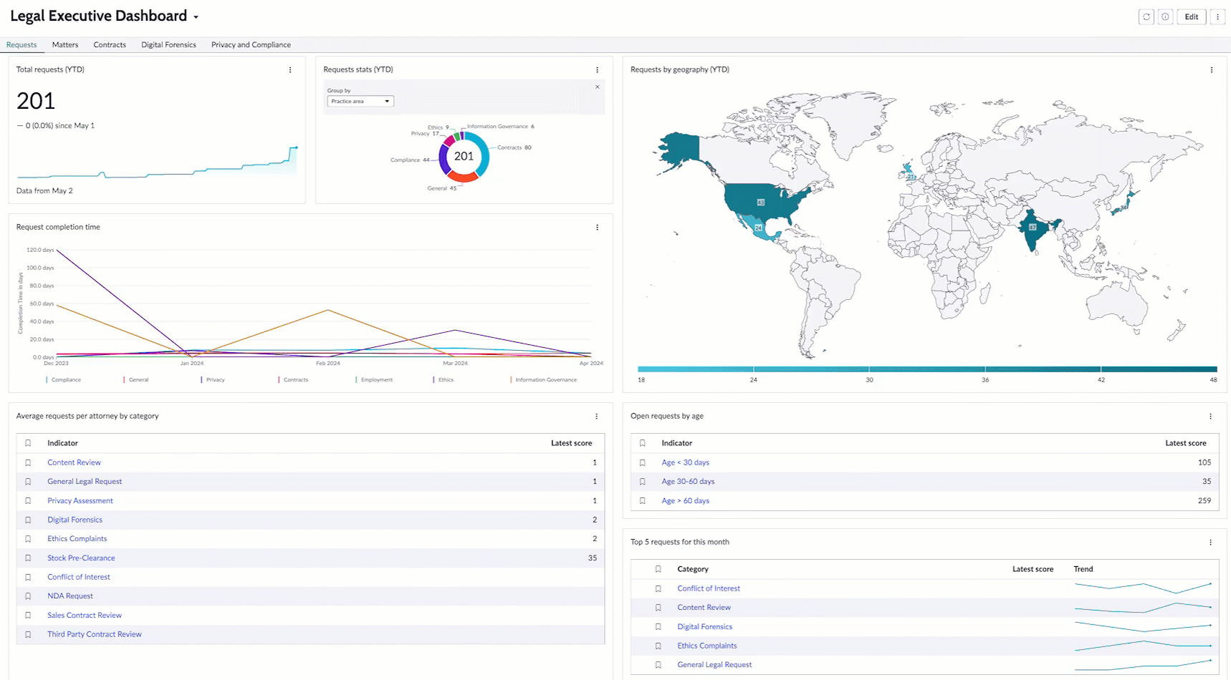Open the Third Party Contract Review link
The height and width of the screenshot is (680, 1231).
click(x=95, y=635)
